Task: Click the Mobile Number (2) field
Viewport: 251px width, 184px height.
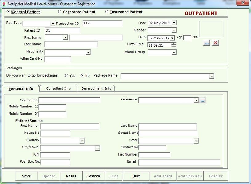Action: (x=53, y=114)
